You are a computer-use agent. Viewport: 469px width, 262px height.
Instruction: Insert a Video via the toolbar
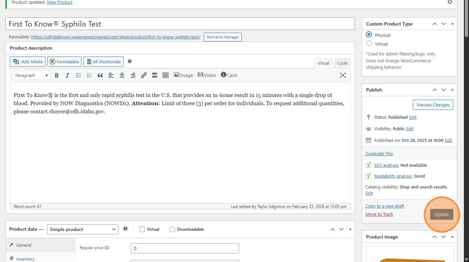[x=207, y=75]
